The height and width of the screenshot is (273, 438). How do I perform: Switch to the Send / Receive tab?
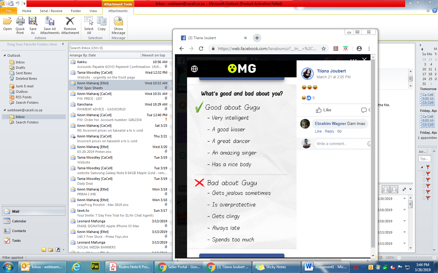[x=51, y=11]
